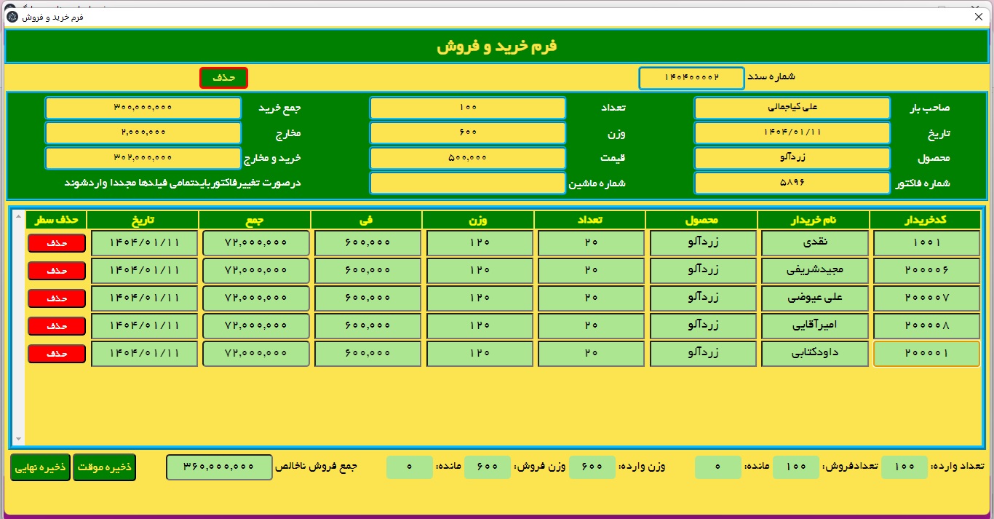Image resolution: width=994 pixels, height=519 pixels.
Task: Click the شماره فاکتور field
Action: [x=792, y=183]
